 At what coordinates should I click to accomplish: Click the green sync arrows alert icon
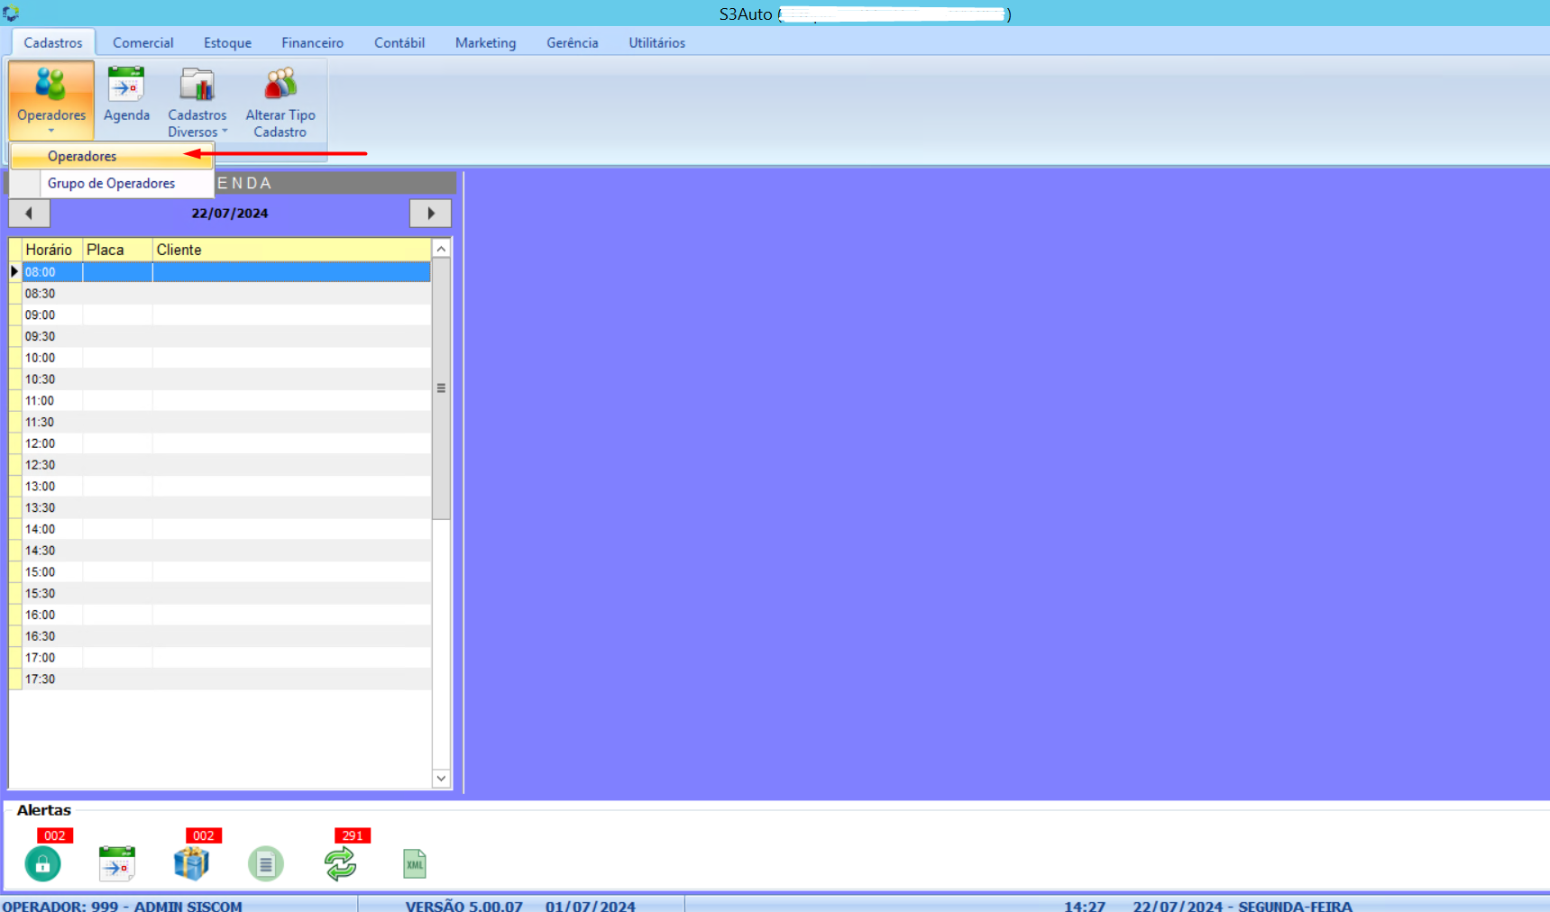(x=340, y=863)
